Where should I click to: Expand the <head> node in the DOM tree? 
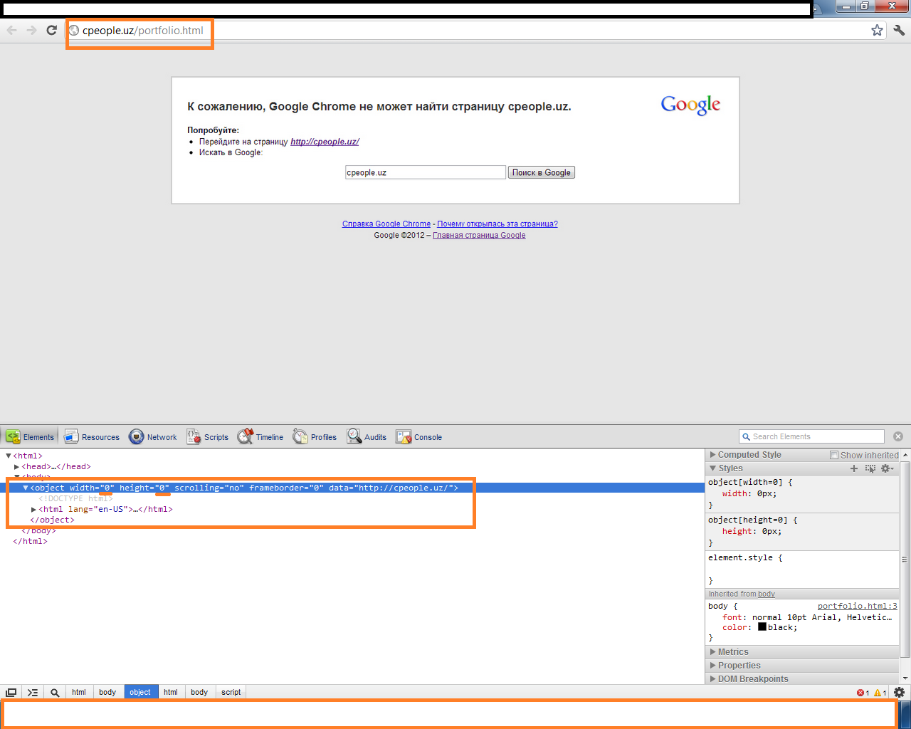pos(17,466)
